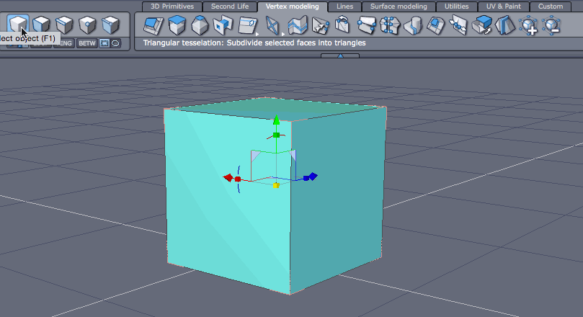Click the green square scale handle
Image resolution: width=583 pixels, height=317 pixels.
(276, 135)
